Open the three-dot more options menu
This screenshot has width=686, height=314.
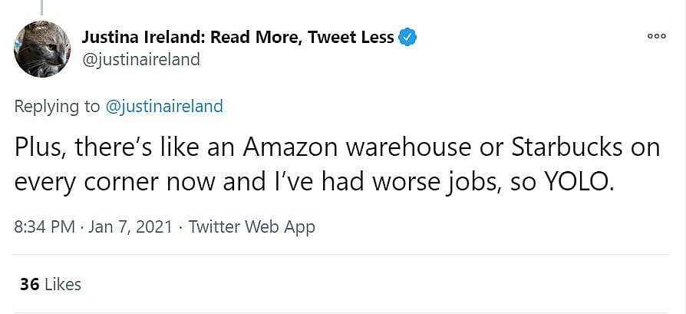656,36
